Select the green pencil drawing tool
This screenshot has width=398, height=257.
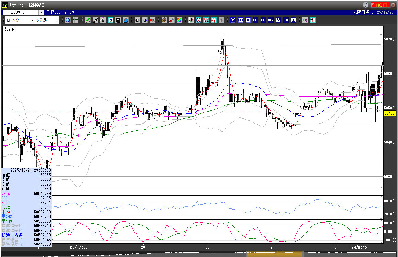tap(88, 20)
